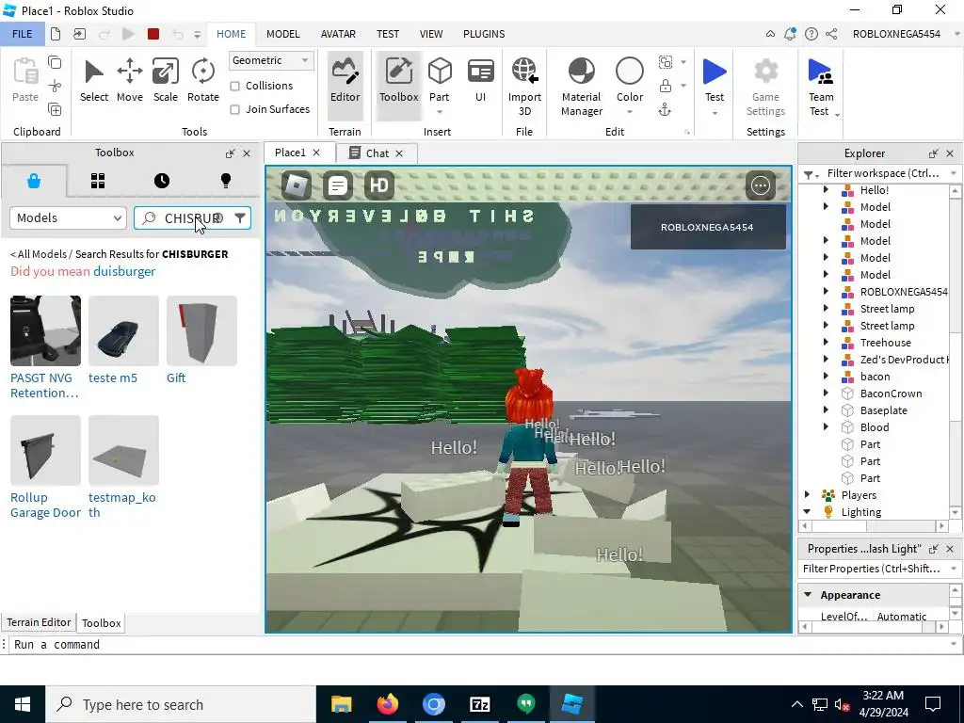The width and height of the screenshot is (964, 723).
Task: Click the Anchor icon in Edit group
Action: pyautogui.click(x=665, y=110)
